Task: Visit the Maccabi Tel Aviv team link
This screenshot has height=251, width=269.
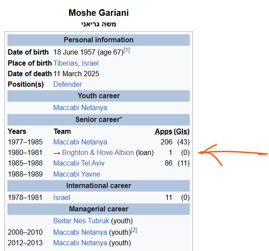Action: [x=79, y=163]
